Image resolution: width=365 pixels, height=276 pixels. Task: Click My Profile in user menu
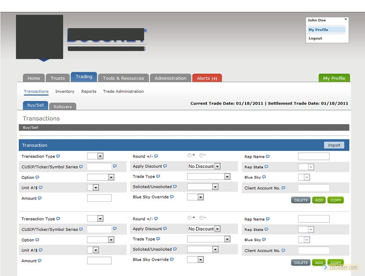326,30
